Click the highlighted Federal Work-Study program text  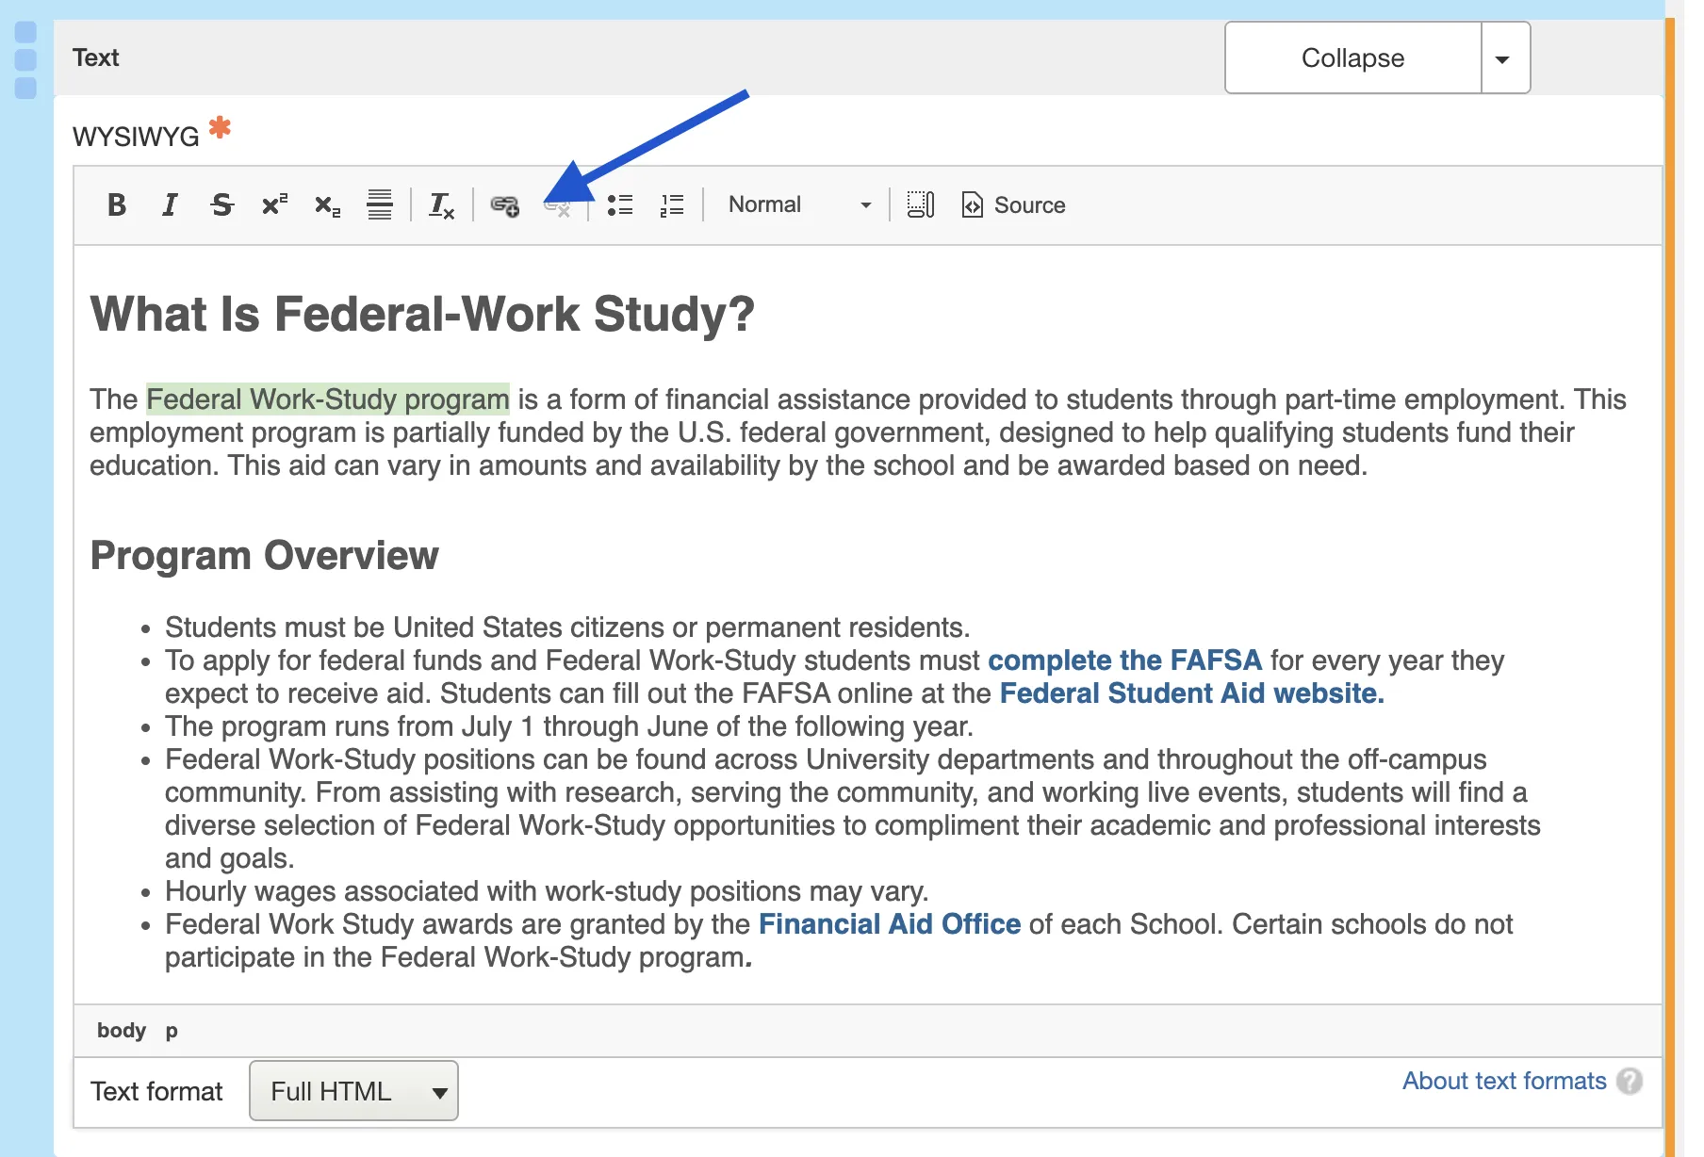coord(328,399)
